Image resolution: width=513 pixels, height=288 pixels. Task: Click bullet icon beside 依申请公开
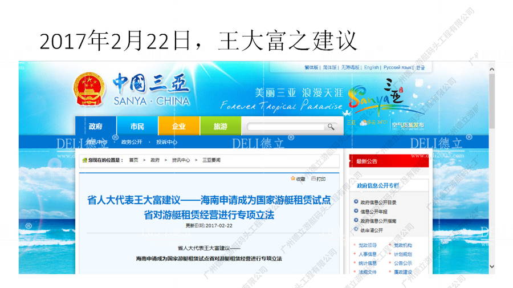coord(356,230)
